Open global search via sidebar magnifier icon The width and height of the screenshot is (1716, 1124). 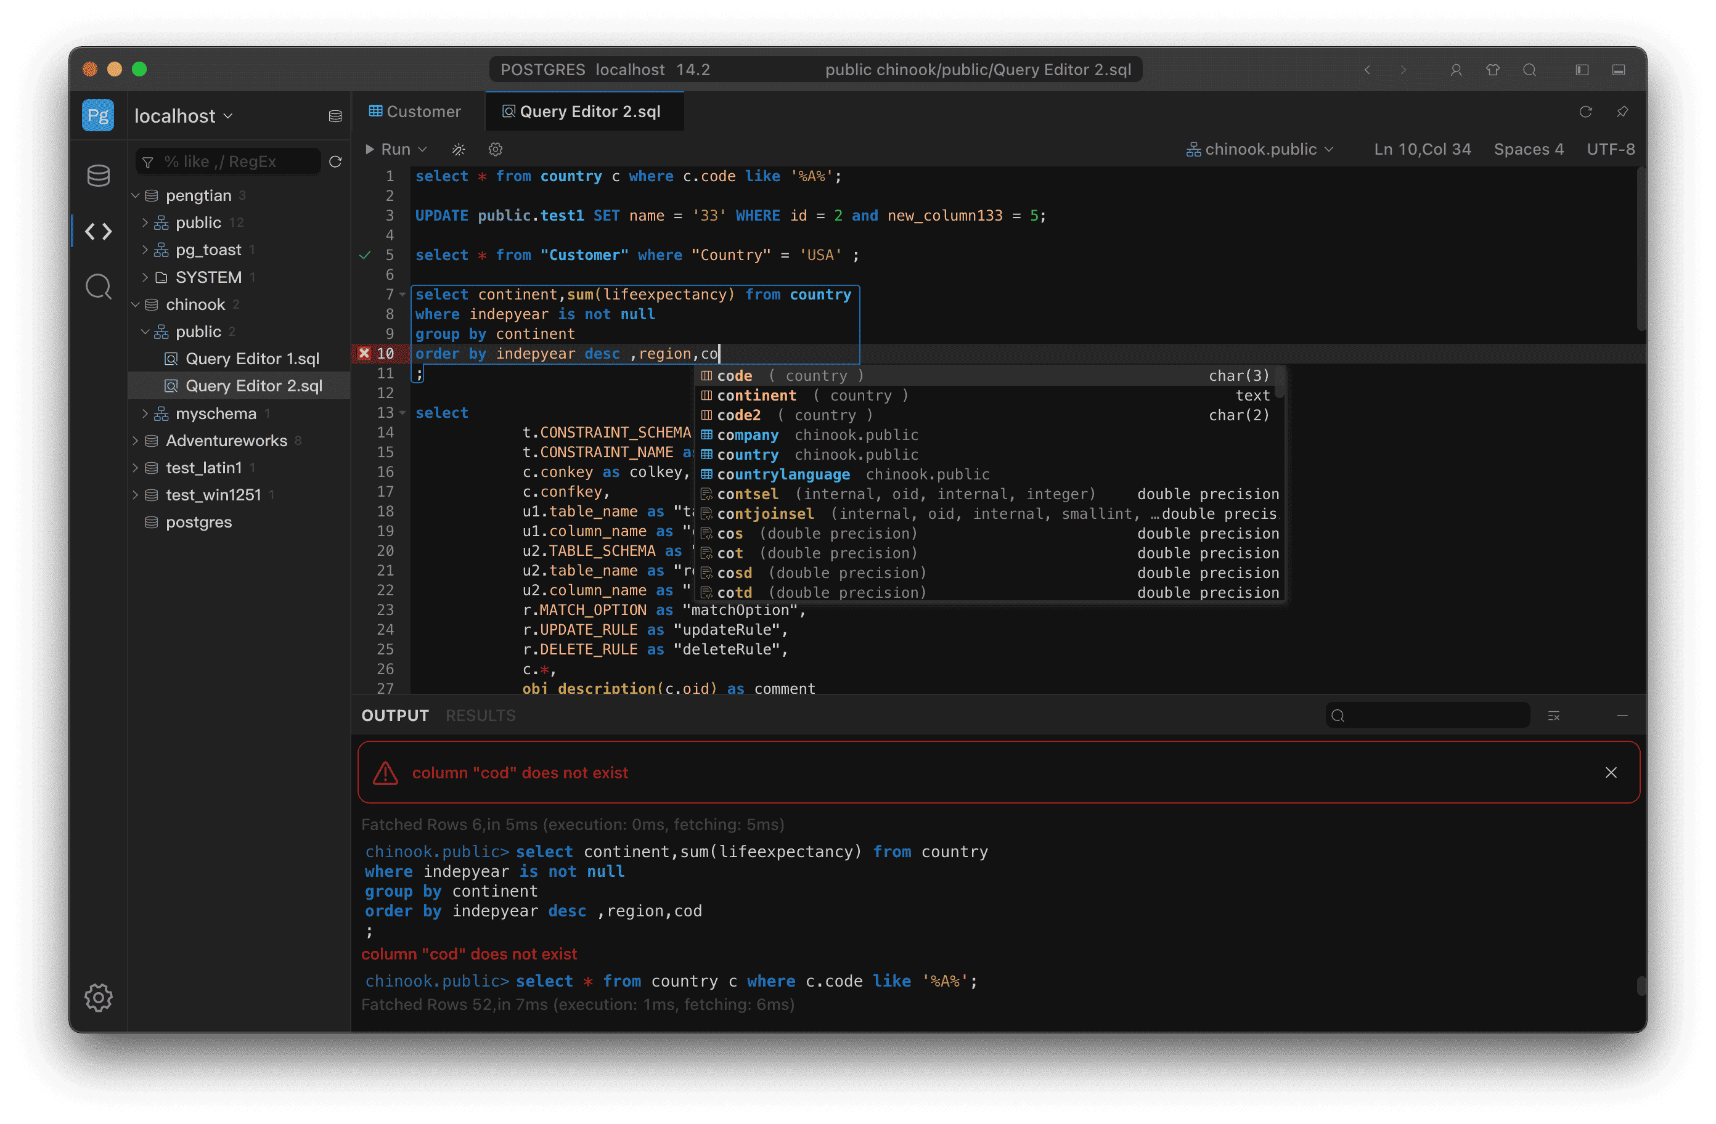coord(98,286)
